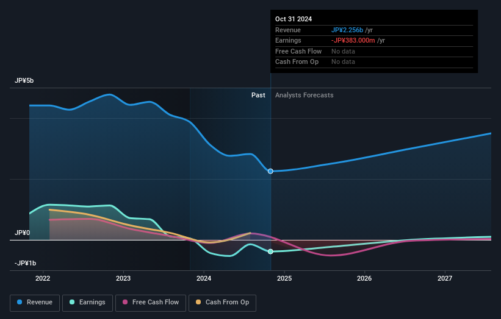Click the 2025 x-axis label
The height and width of the screenshot is (319, 501).
[284, 279]
